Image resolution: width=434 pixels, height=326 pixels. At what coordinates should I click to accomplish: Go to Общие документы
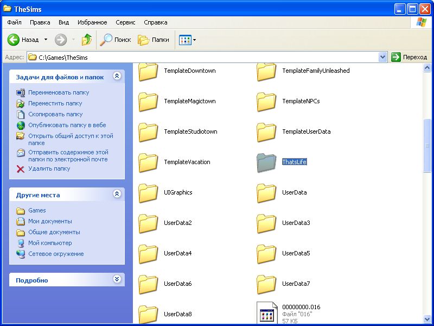tap(54, 232)
